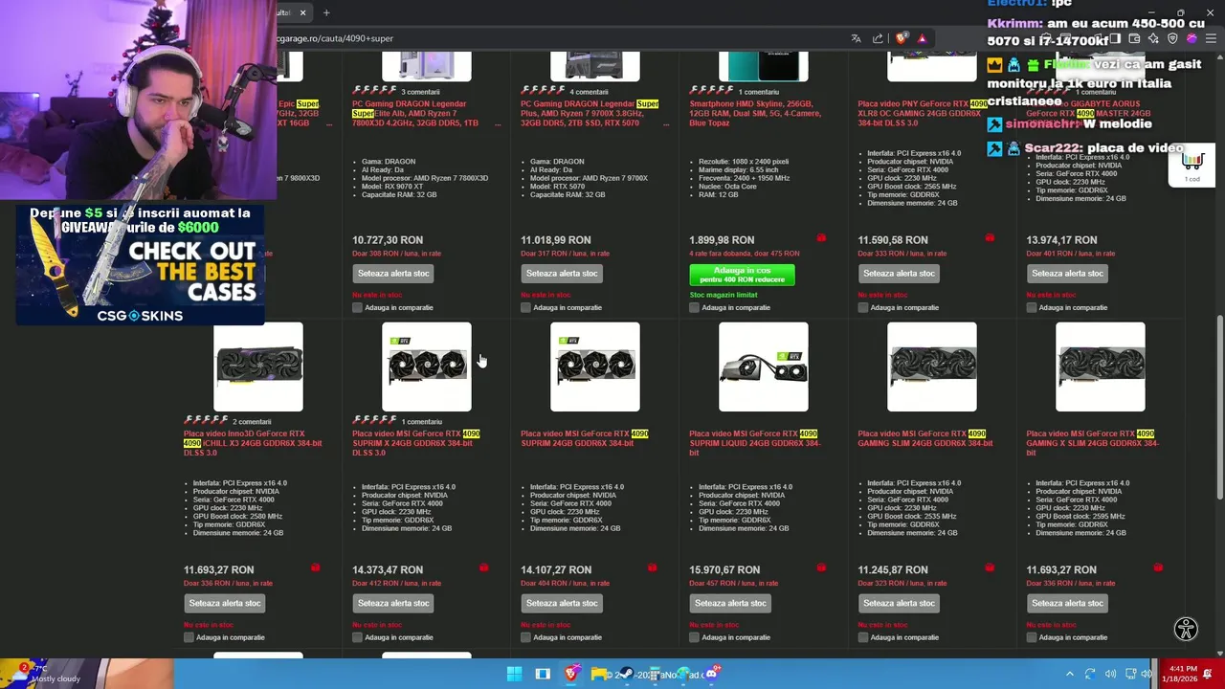
Task: Click the red icon beside 15.970,67 RON price
Action: click(x=821, y=567)
